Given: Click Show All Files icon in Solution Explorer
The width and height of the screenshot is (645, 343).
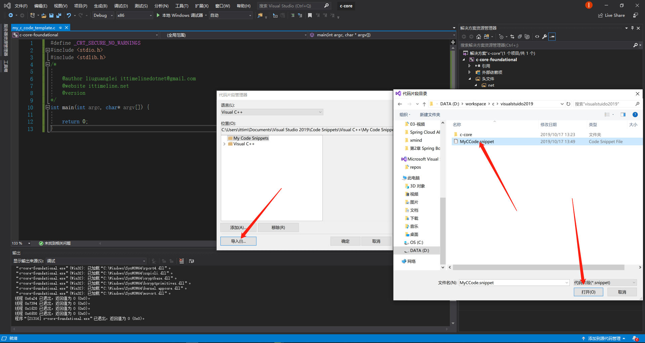Looking at the screenshot, I should point(527,37).
